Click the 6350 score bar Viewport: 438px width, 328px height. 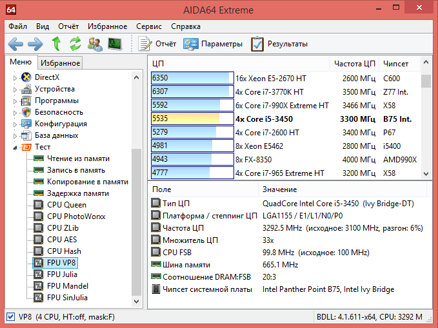(x=192, y=78)
